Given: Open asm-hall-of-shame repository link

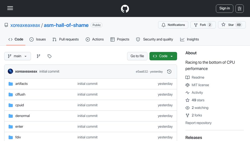Looking at the screenshot, I should [x=66, y=25].
